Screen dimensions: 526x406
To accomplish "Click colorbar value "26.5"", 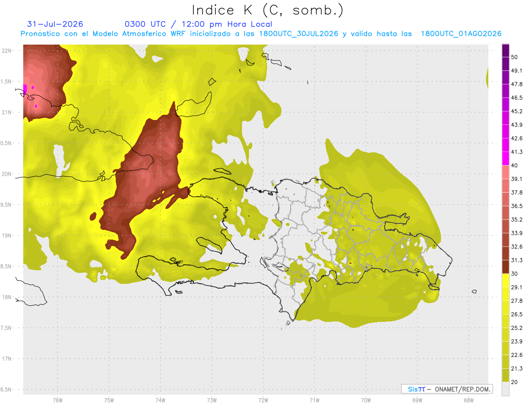I will click(x=517, y=315).
